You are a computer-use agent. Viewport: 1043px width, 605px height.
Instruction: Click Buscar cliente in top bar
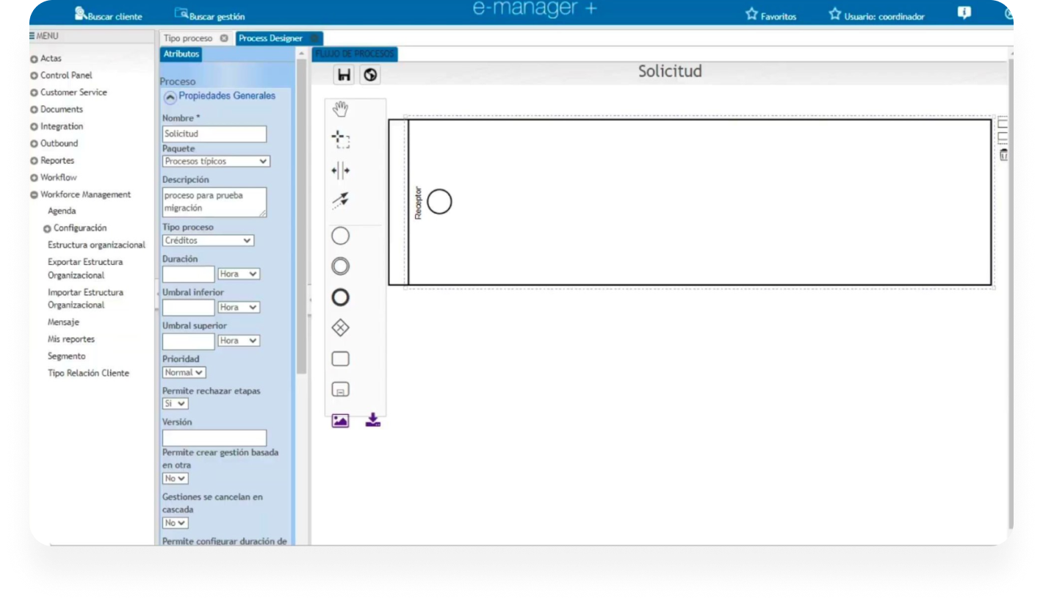109,15
